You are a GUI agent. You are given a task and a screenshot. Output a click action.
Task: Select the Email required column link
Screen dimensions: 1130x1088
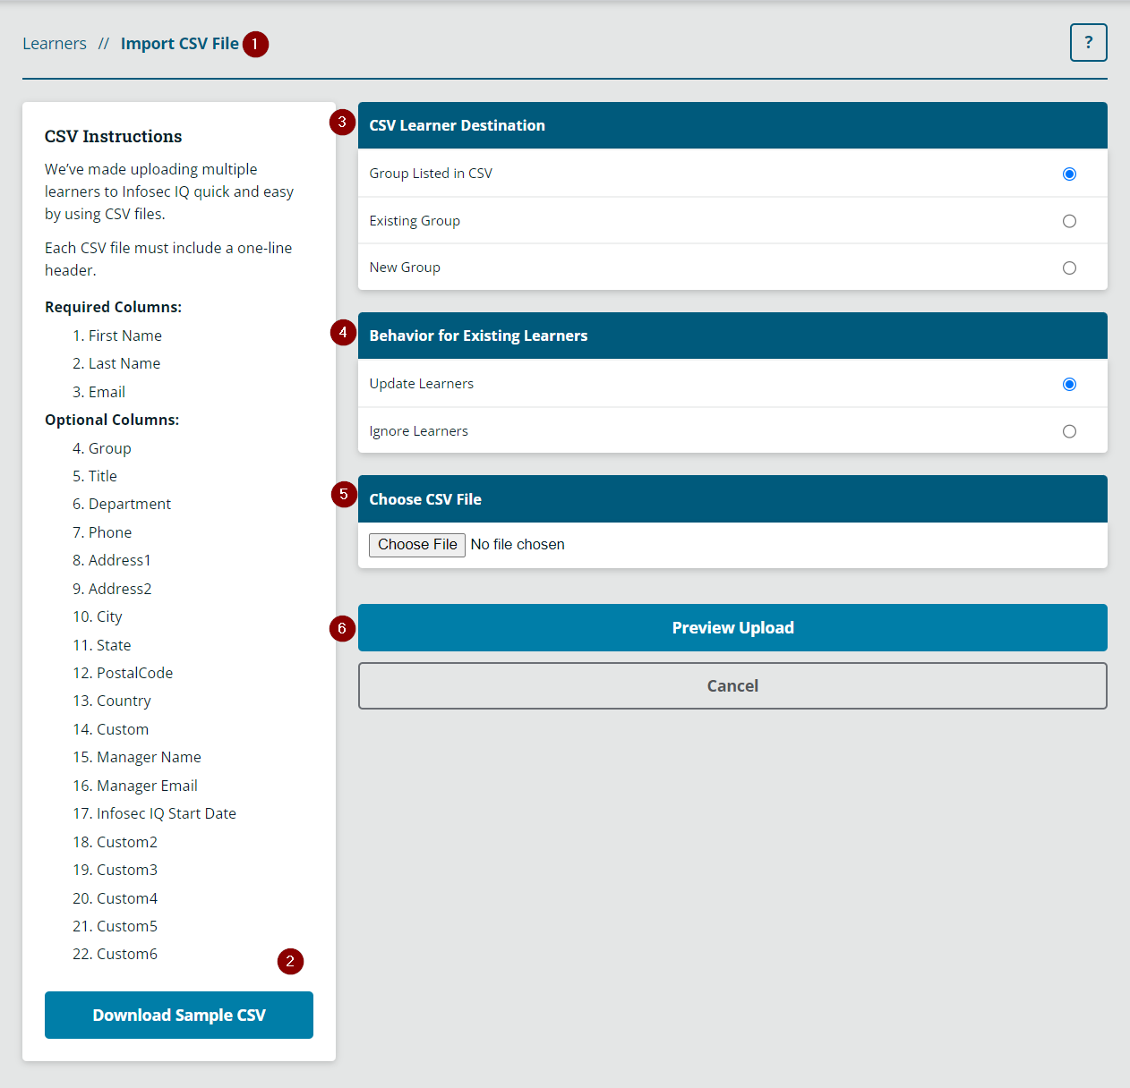coord(107,391)
